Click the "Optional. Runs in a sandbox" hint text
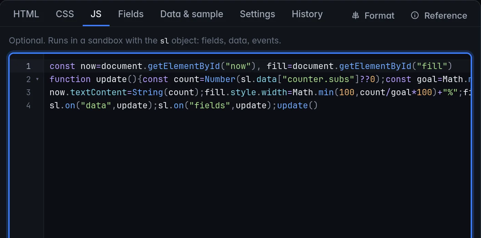This screenshot has width=481, height=238. (x=145, y=41)
